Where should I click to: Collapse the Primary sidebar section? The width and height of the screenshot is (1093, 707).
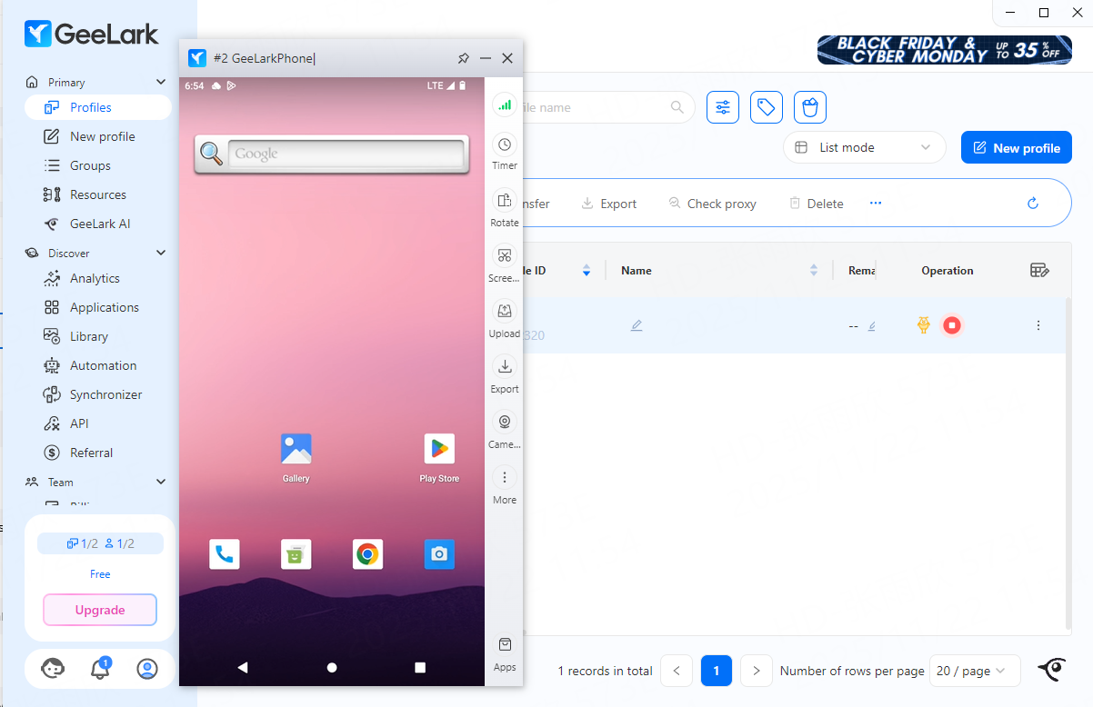coord(161,83)
